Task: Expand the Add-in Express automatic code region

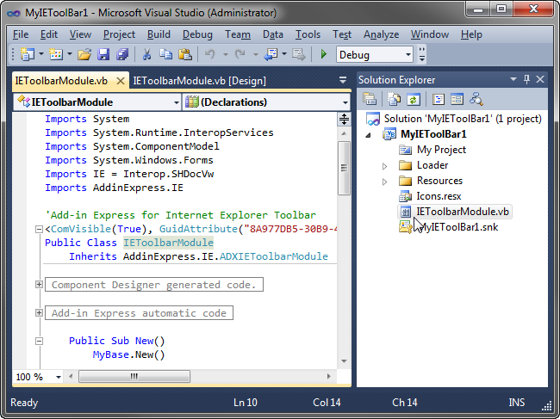Action: (39, 312)
